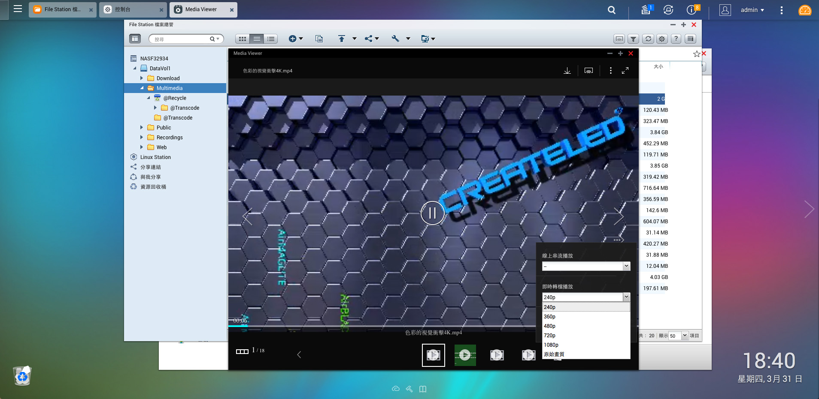Choose 360p transcode quality
This screenshot has height=399, width=819.
[x=586, y=317]
